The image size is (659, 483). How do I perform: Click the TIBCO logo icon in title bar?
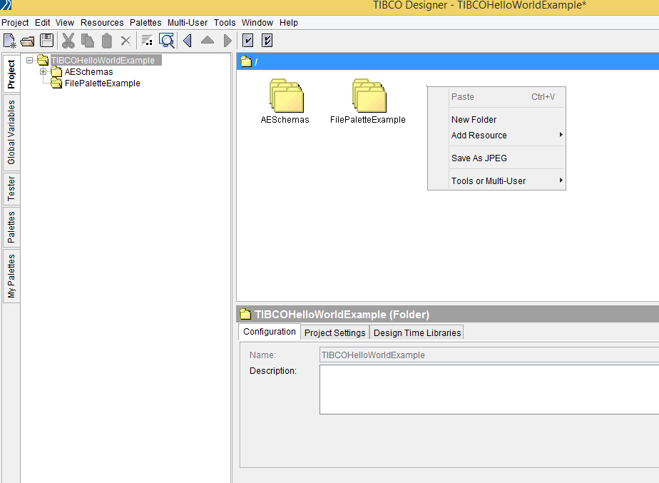click(x=6, y=4)
